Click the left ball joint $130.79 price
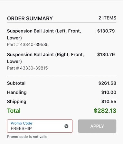Image resolution: width=123 pixels, height=144 pixels. coord(106,31)
